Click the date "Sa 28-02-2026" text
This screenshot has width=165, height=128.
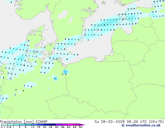(110, 122)
